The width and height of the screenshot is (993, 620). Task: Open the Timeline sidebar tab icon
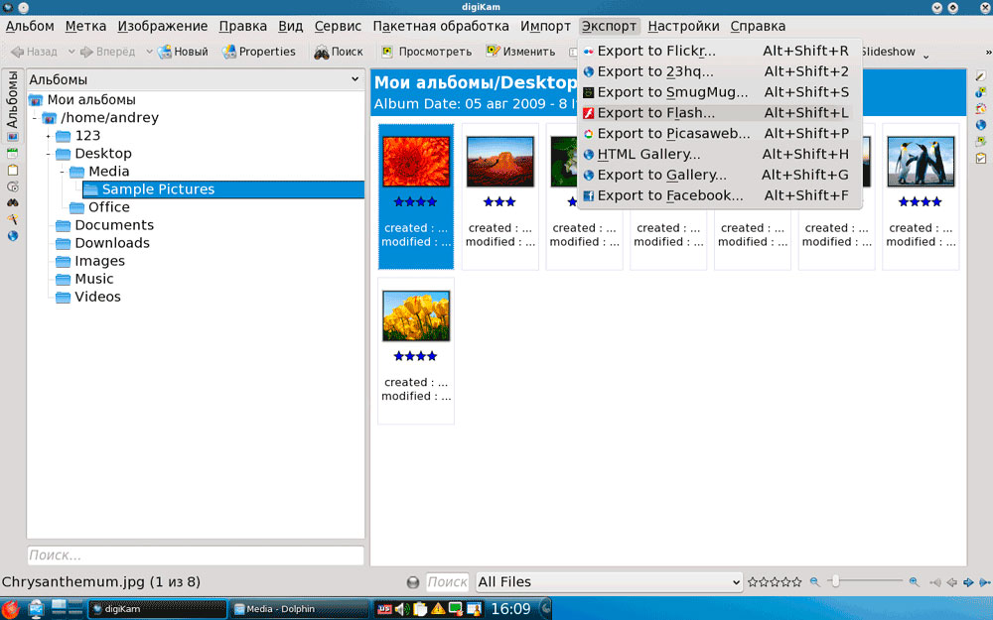13,186
